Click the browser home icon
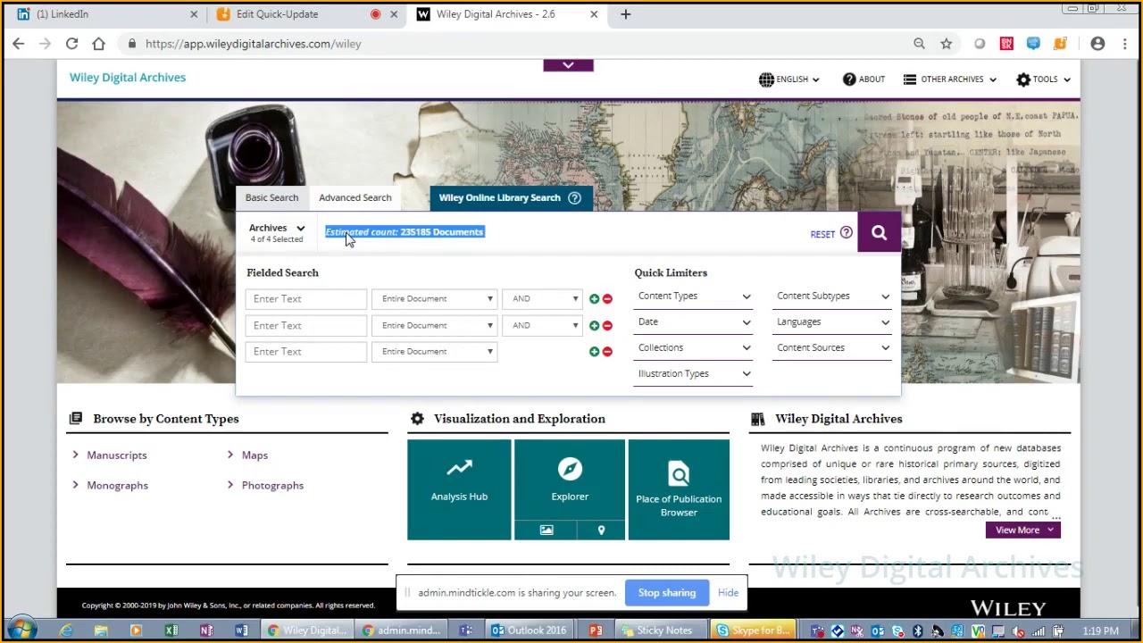Viewport: 1143px width, 643px height. [x=98, y=44]
